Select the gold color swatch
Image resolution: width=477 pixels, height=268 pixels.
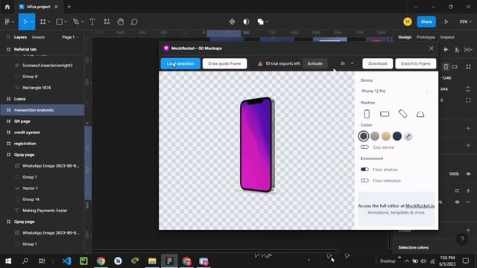tap(386, 136)
